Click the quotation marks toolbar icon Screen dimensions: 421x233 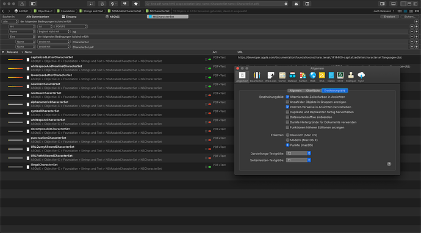124,4
